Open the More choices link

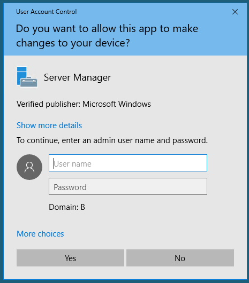click(40, 234)
